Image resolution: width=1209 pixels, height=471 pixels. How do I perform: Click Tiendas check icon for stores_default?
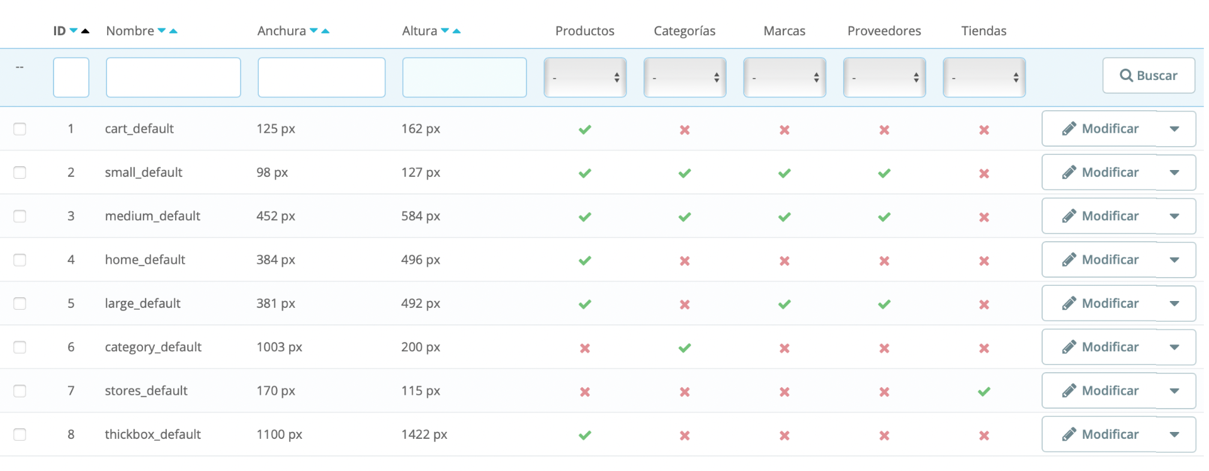pos(984,392)
